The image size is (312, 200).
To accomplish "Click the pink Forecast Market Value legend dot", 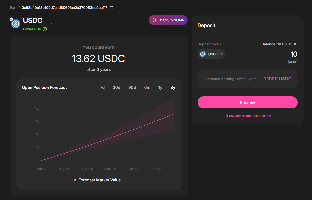I will [x=75, y=180].
